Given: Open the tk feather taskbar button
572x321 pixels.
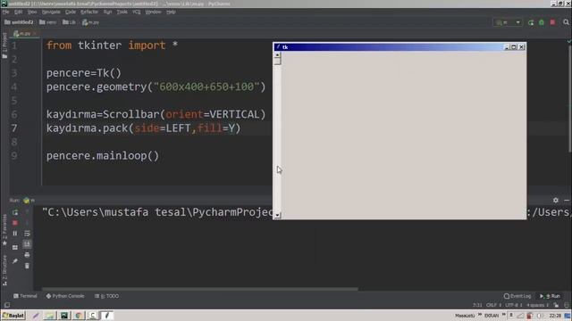Looking at the screenshot, I should (x=106, y=315).
